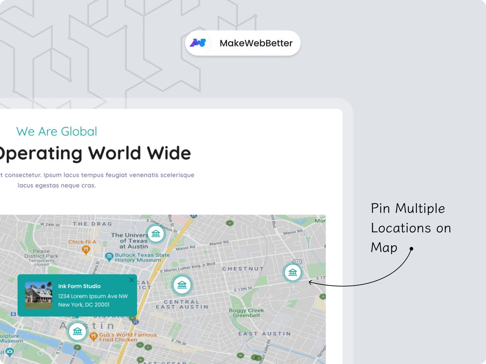Select the museum pin near Gus's Fried Chicken
This screenshot has height=364, width=486.
click(77, 331)
